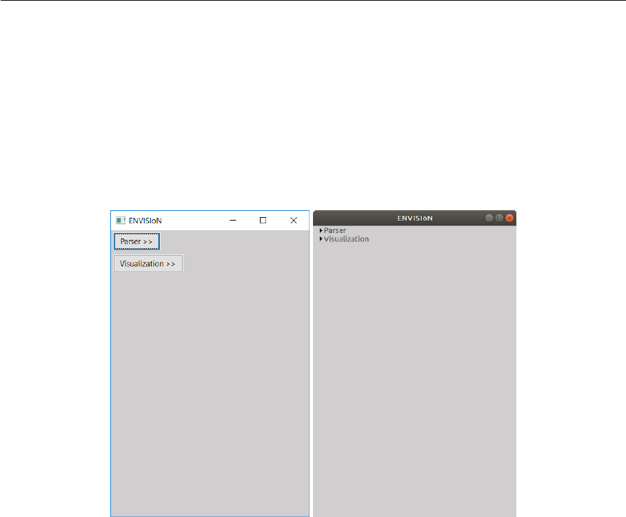Viewport: 626px width, 517px height.
Task: Maximize the Windows ENVISIoN window
Action: 263,221
